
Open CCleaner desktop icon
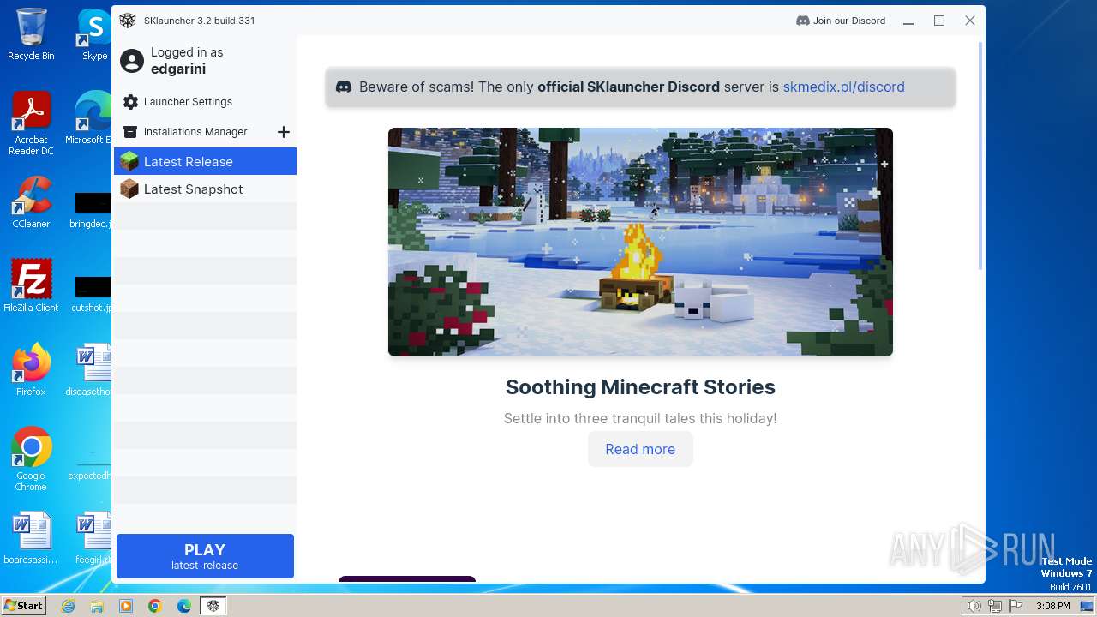pos(31,202)
